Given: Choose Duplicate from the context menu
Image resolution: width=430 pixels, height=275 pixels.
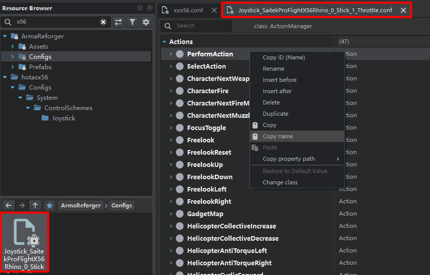Looking at the screenshot, I should point(275,114).
